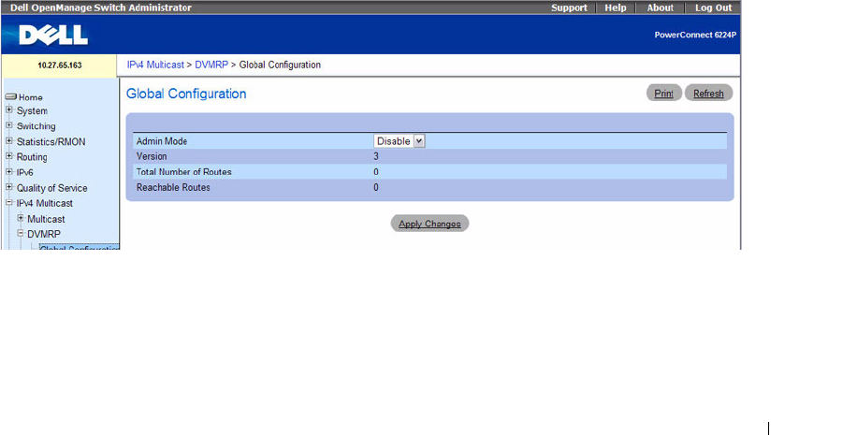Select System label in tree
The height and width of the screenshot is (435, 843).
[32, 110]
